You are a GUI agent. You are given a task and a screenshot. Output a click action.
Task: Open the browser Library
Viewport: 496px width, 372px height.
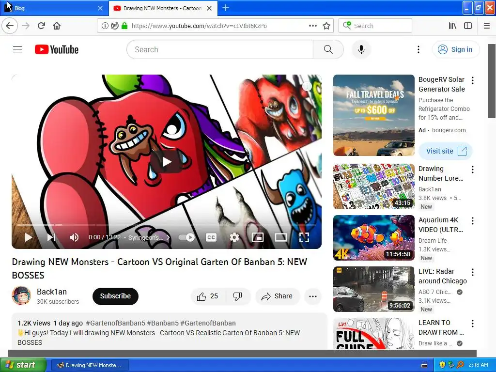point(453,26)
